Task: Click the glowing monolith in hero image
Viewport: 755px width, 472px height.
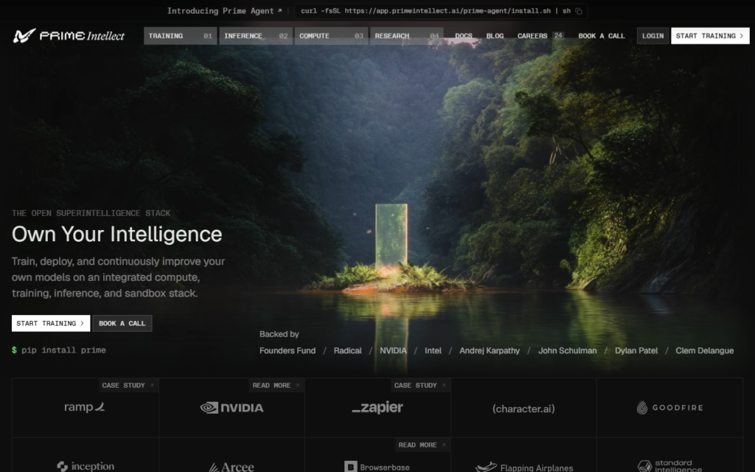Action: pyautogui.click(x=392, y=236)
